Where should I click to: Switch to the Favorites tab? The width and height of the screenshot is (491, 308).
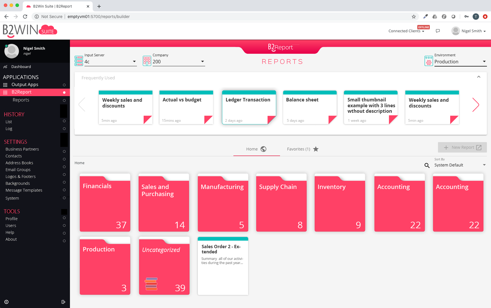303,149
